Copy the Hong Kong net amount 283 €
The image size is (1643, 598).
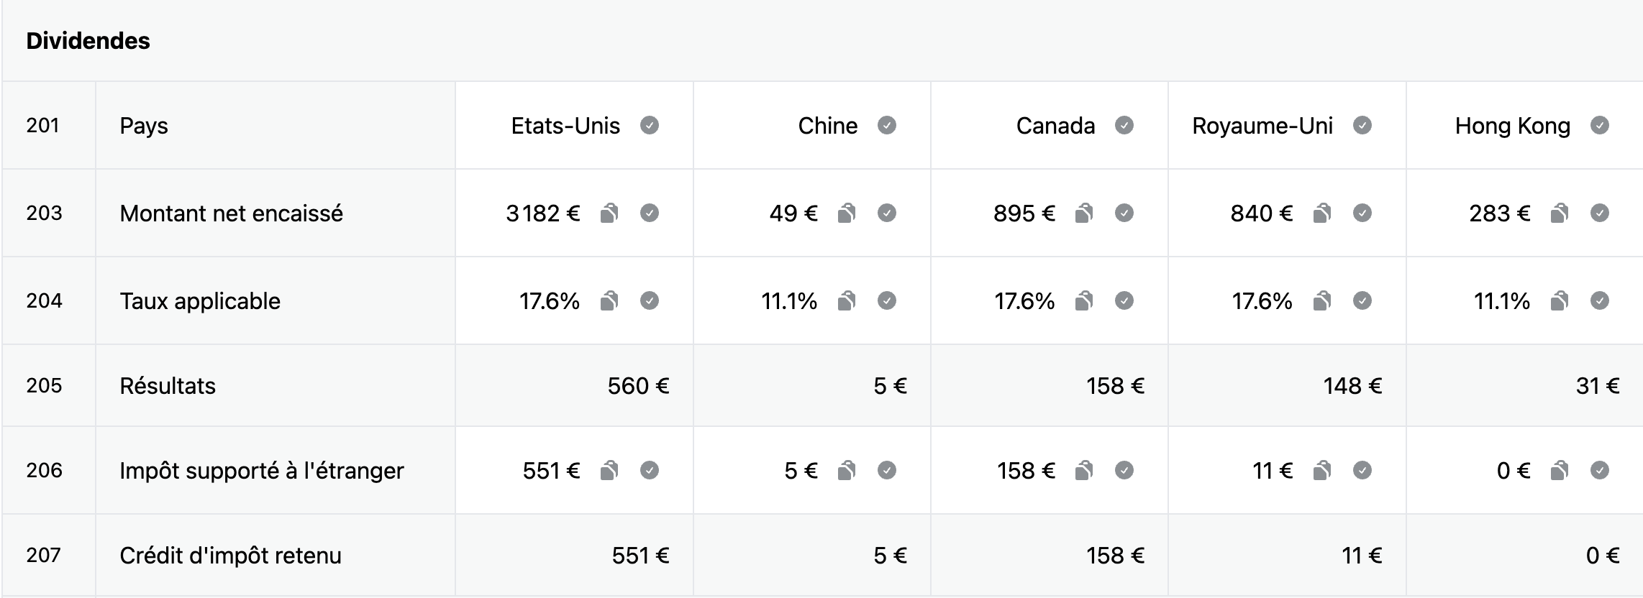click(1560, 213)
